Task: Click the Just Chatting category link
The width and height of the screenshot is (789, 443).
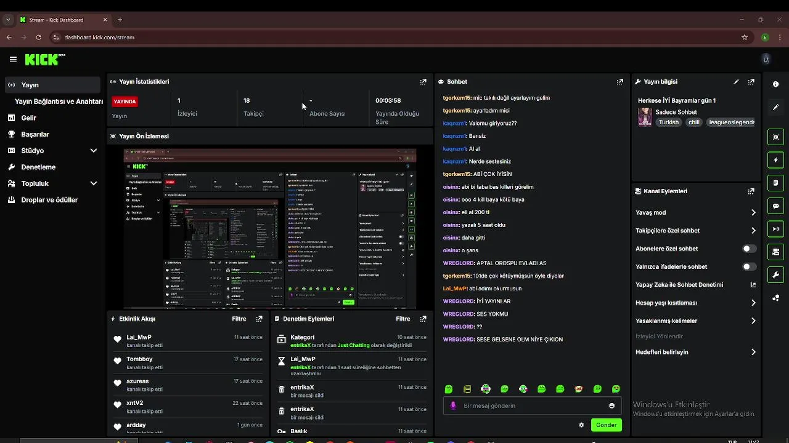Action: [354, 345]
